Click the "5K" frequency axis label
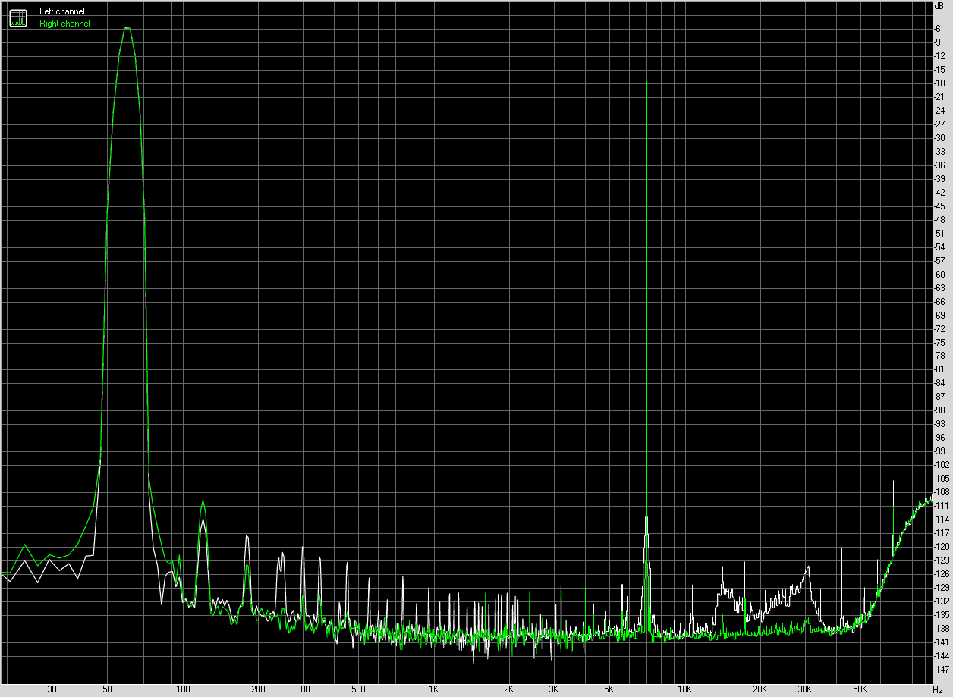The height and width of the screenshot is (697, 953). pos(609,689)
